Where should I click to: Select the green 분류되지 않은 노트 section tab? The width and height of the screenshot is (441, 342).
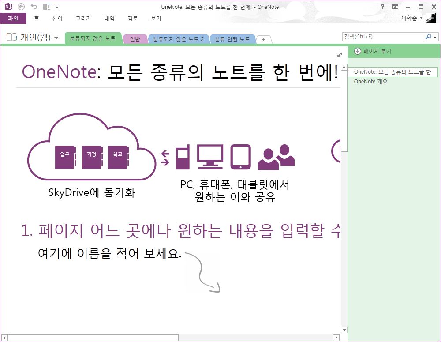pyautogui.click(x=93, y=38)
